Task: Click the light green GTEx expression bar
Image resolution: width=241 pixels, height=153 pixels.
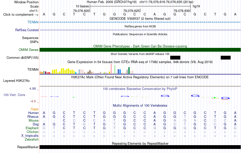Action: coord(115,70)
